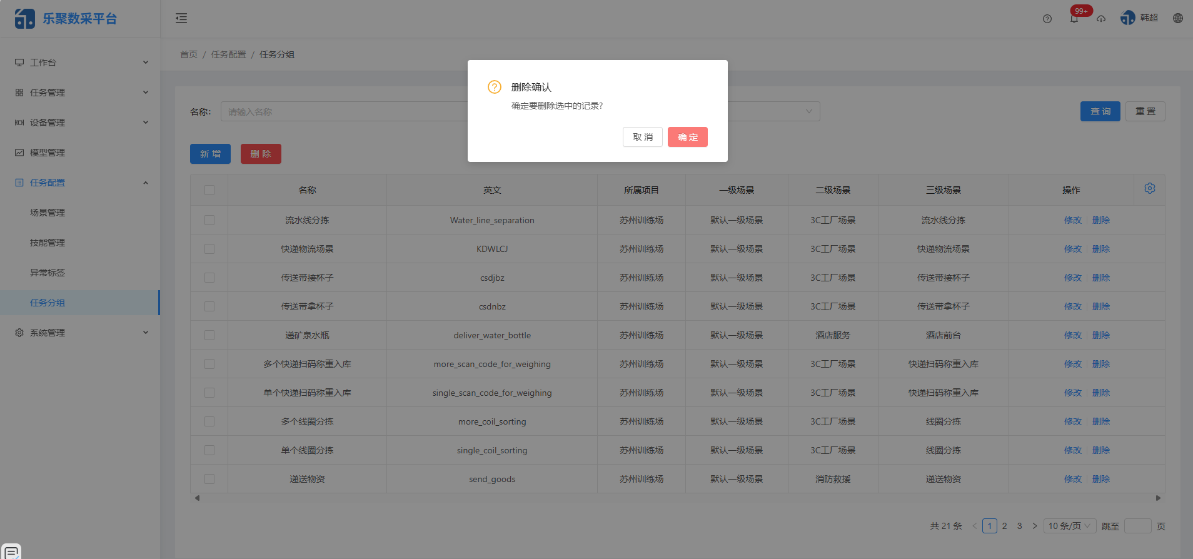Open the 10 条/页 page size dropdown
1193x559 pixels.
tap(1070, 526)
